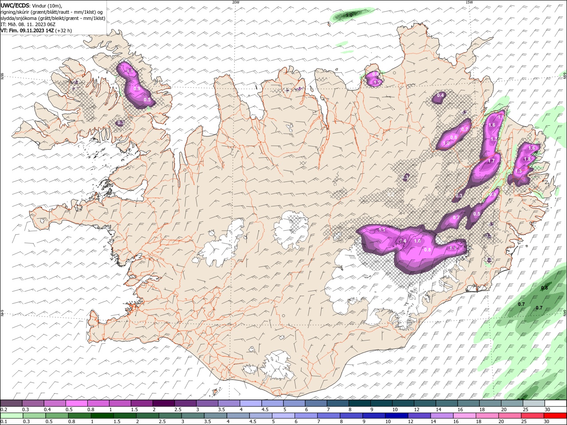Click the 1.8 snowfall value near the east coast

tap(527, 159)
